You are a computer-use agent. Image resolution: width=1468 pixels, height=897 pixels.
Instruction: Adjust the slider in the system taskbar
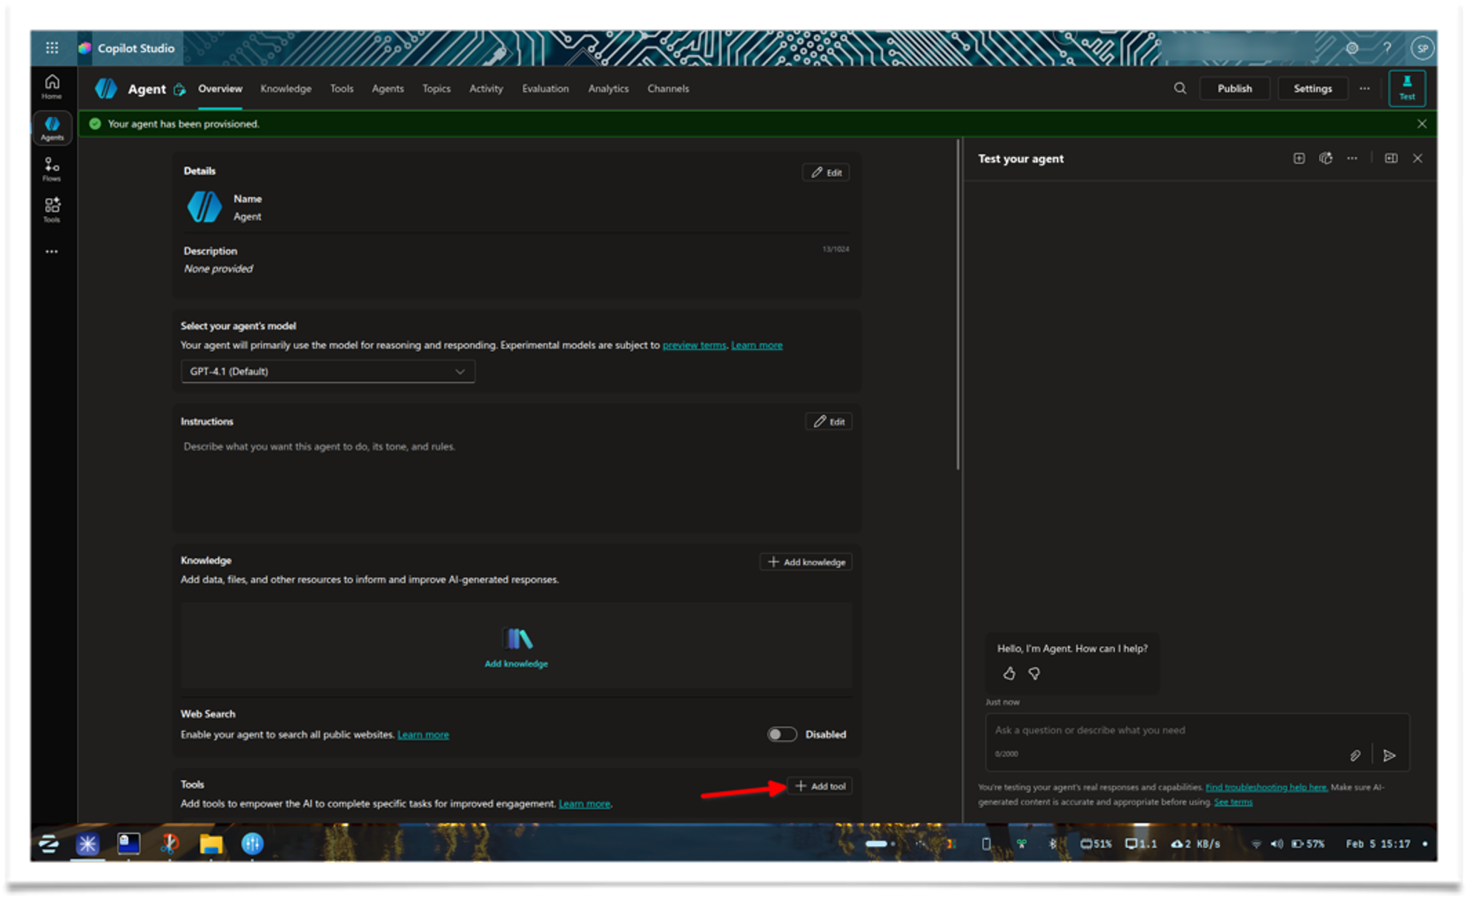pyautogui.click(x=879, y=844)
